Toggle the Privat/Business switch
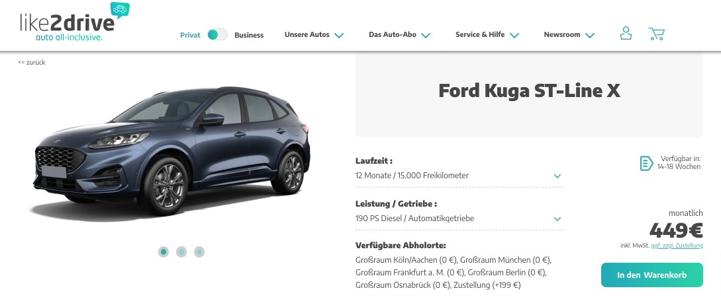Screen dimensions: 721x305 click(218, 35)
